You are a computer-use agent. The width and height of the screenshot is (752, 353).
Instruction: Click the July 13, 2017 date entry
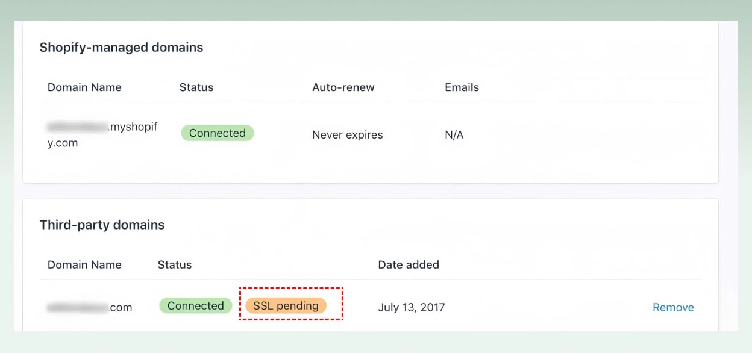click(412, 307)
